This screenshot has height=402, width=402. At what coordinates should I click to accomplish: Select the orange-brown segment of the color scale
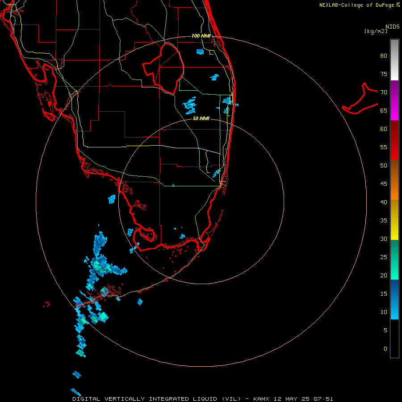click(394, 180)
